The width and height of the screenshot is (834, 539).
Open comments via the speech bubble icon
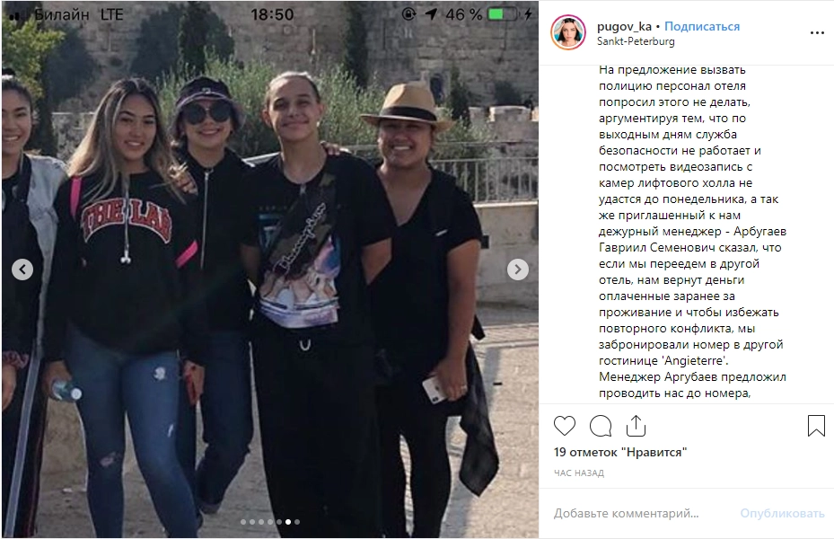[601, 426]
